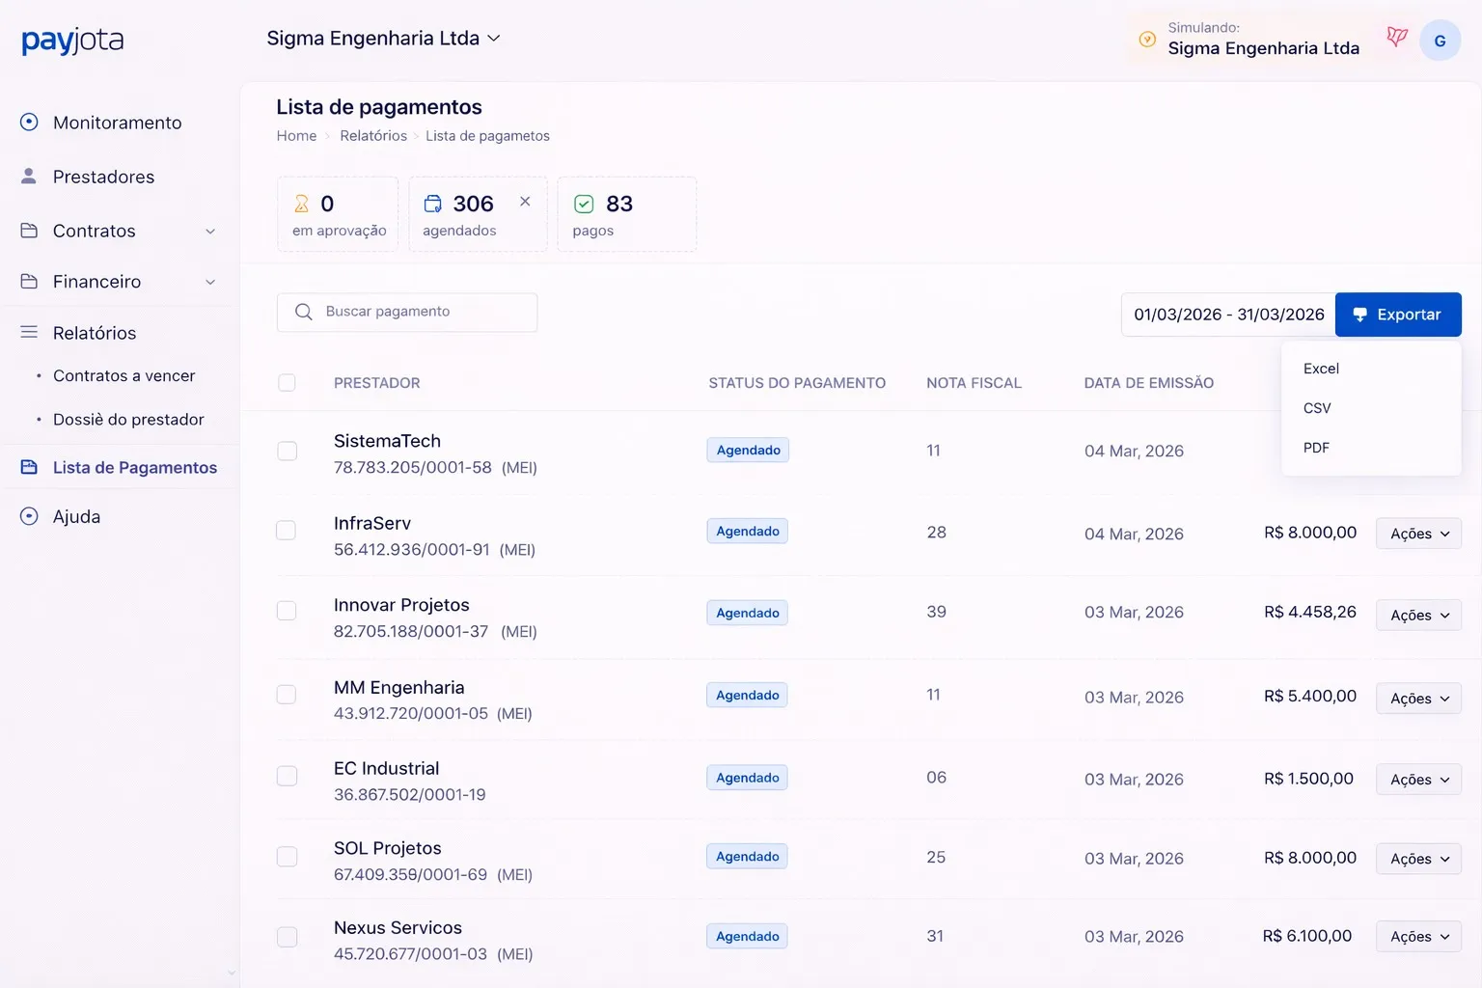Click the payjota logo
This screenshot has width=1482, height=988.
coord(72,41)
